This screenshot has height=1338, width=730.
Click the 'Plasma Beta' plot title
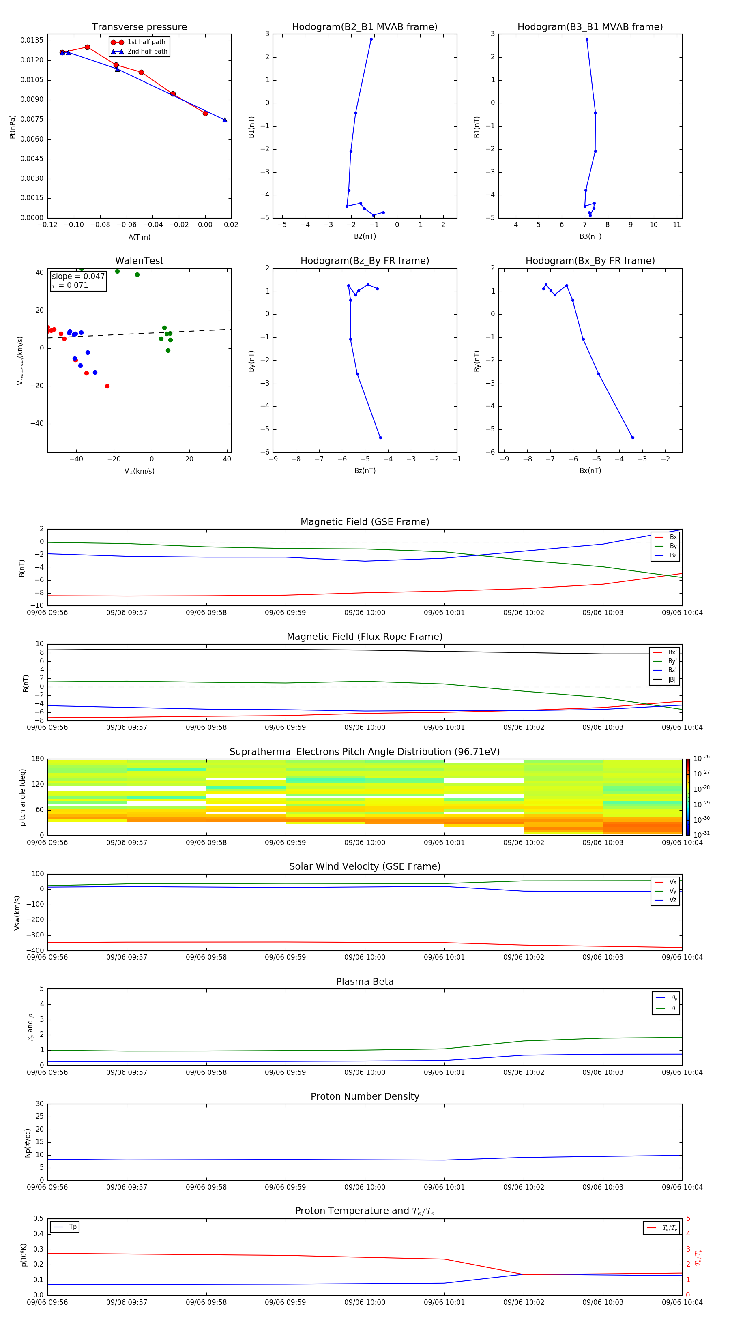[x=365, y=982]
